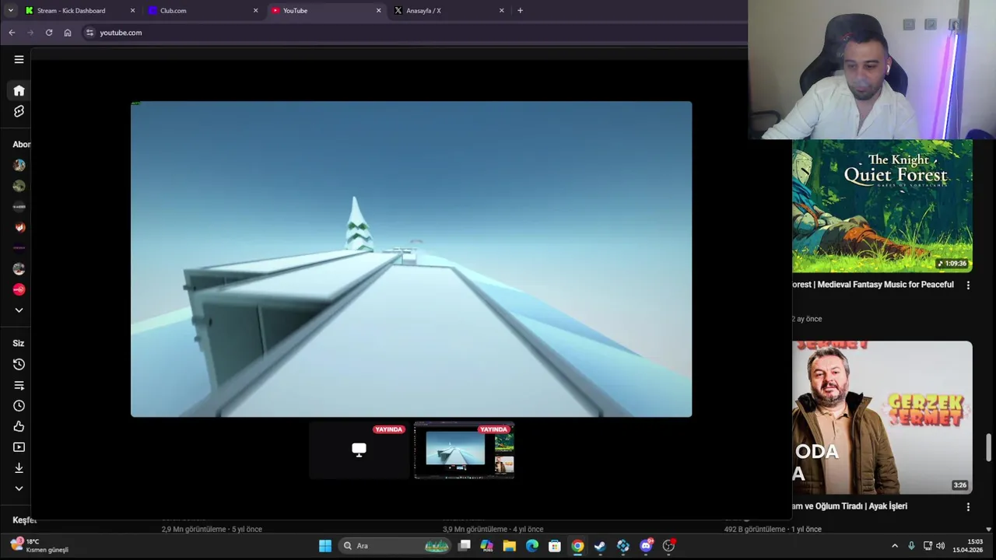The image size is (996, 560).
Task: Open YouTube Shorts icon in sidebar
Action: [x=19, y=111]
